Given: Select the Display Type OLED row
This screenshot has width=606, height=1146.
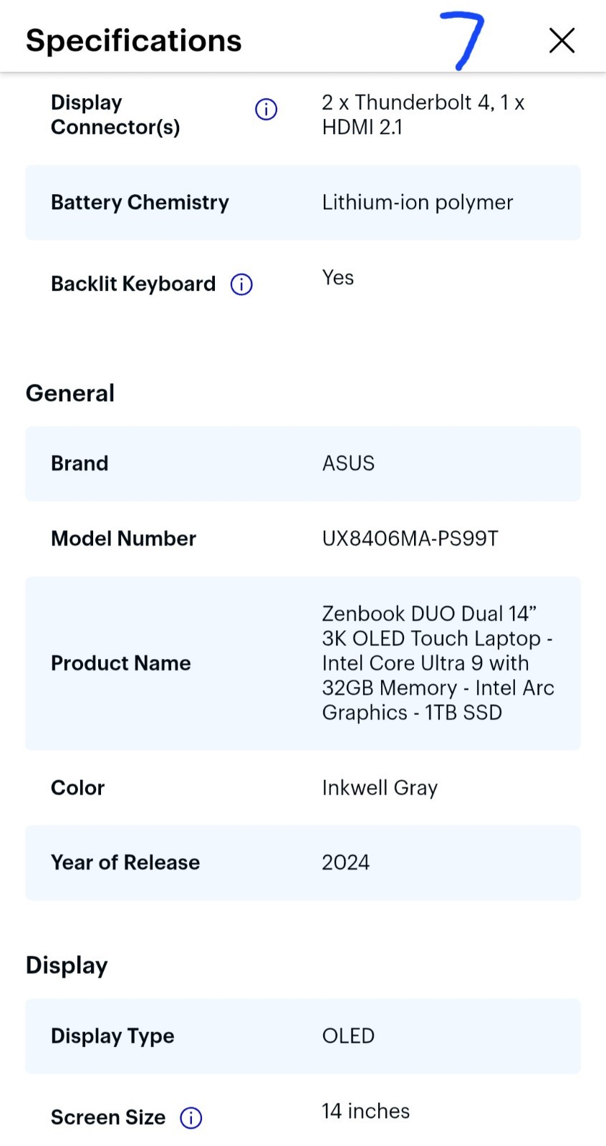Looking at the screenshot, I should [x=303, y=1036].
